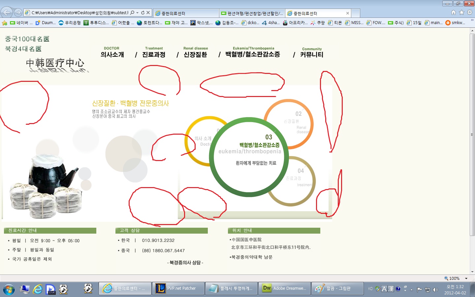The height and width of the screenshot is (297, 475).
Task: Open the zoom level dropdown arrow
Action: [x=466, y=278]
